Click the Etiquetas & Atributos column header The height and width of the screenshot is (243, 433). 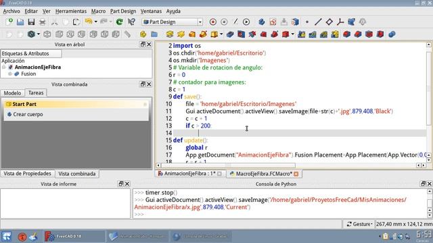[31, 53]
